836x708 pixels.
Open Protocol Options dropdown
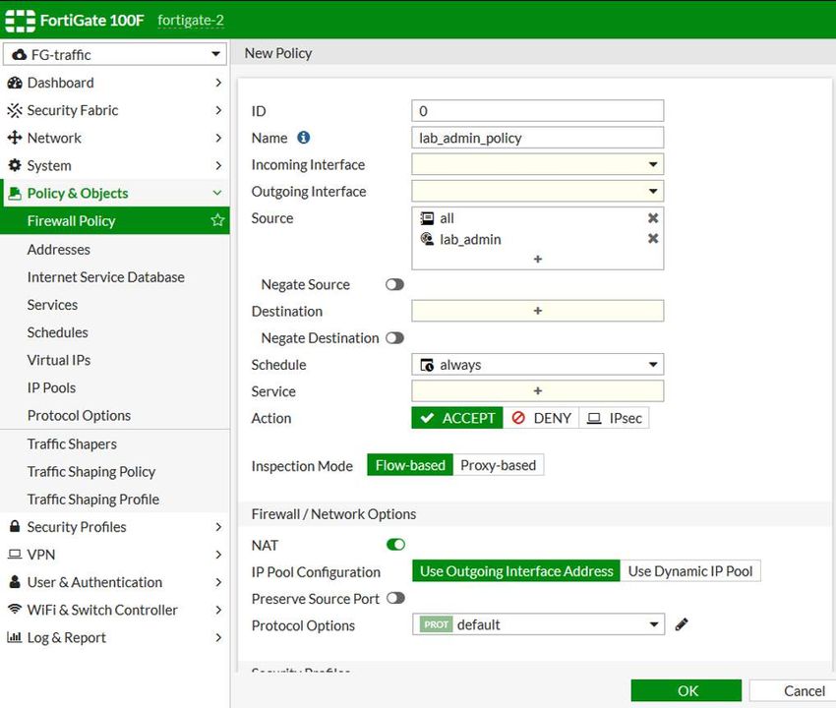pyautogui.click(x=539, y=624)
